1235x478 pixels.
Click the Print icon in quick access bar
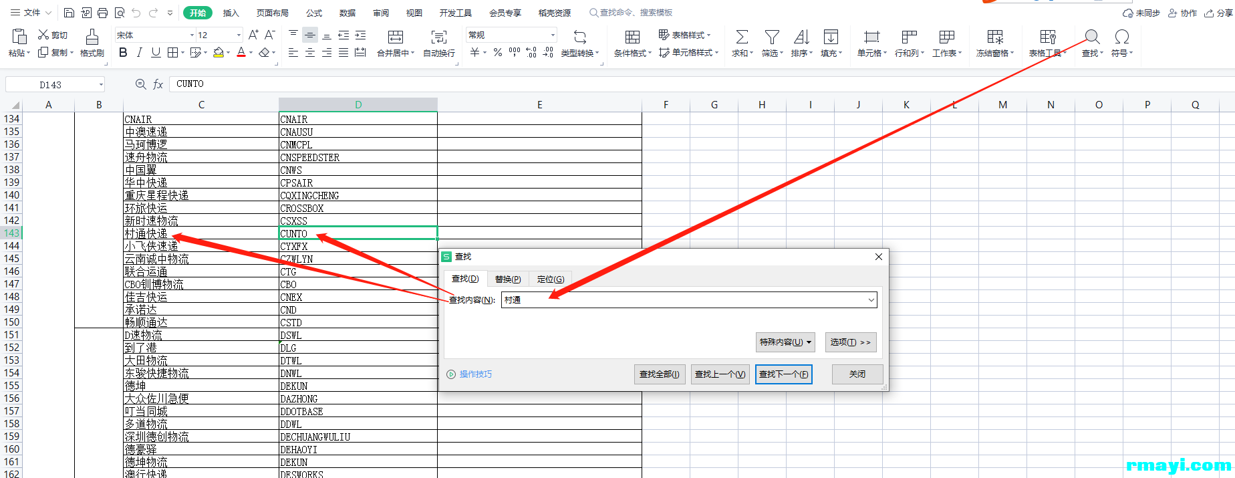102,13
